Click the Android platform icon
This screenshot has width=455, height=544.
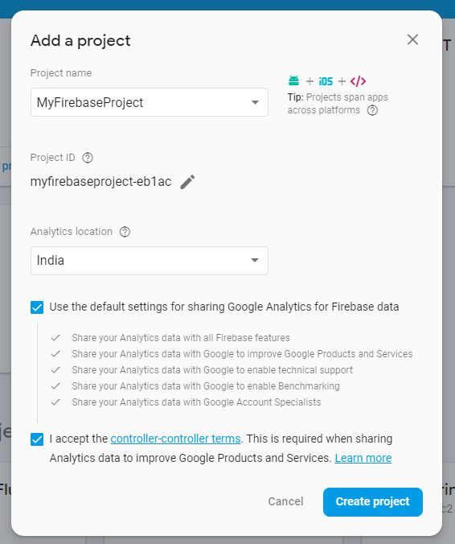pyautogui.click(x=293, y=80)
